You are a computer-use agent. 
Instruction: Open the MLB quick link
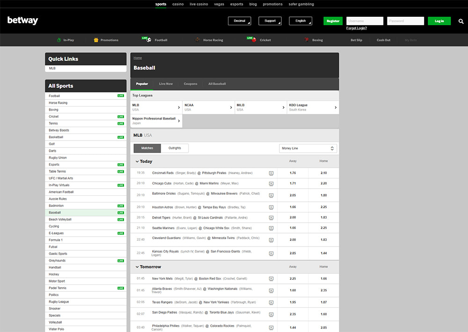(86, 69)
